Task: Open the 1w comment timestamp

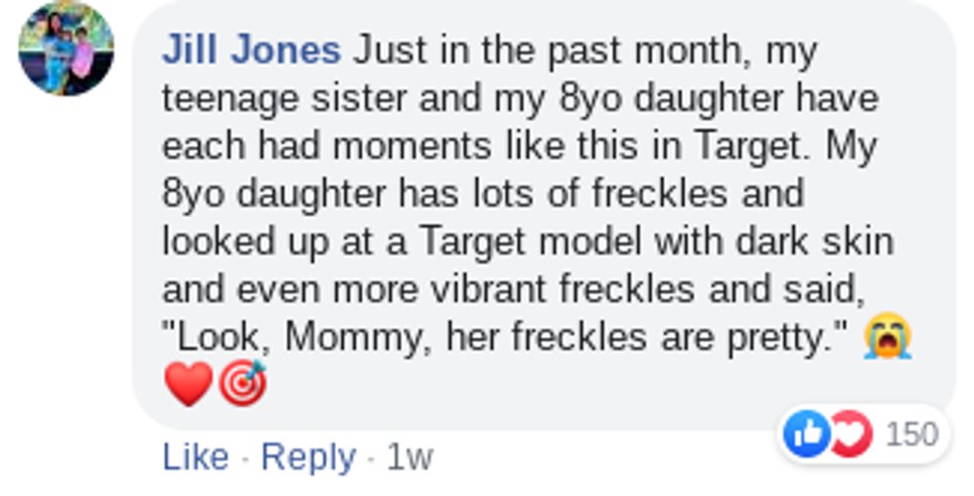Action: pos(409,457)
